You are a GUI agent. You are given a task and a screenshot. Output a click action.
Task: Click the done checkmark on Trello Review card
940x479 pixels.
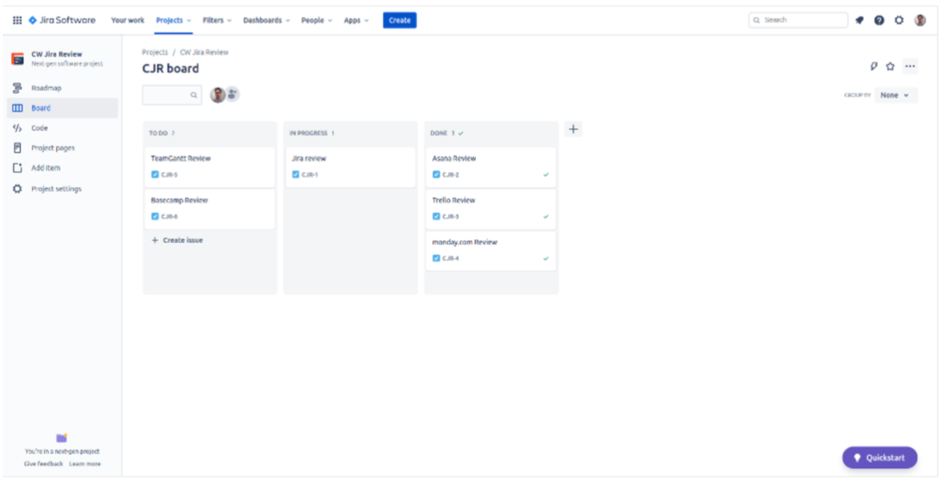click(546, 217)
